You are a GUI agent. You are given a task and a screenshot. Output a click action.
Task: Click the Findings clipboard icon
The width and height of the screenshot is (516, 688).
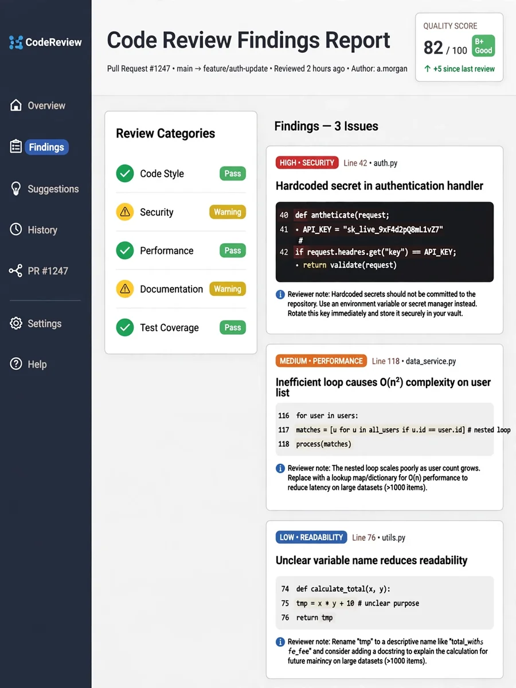16,147
